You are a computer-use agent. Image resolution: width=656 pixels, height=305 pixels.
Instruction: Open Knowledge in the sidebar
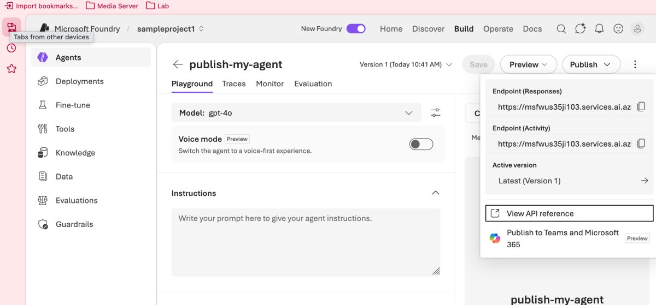tap(90, 153)
